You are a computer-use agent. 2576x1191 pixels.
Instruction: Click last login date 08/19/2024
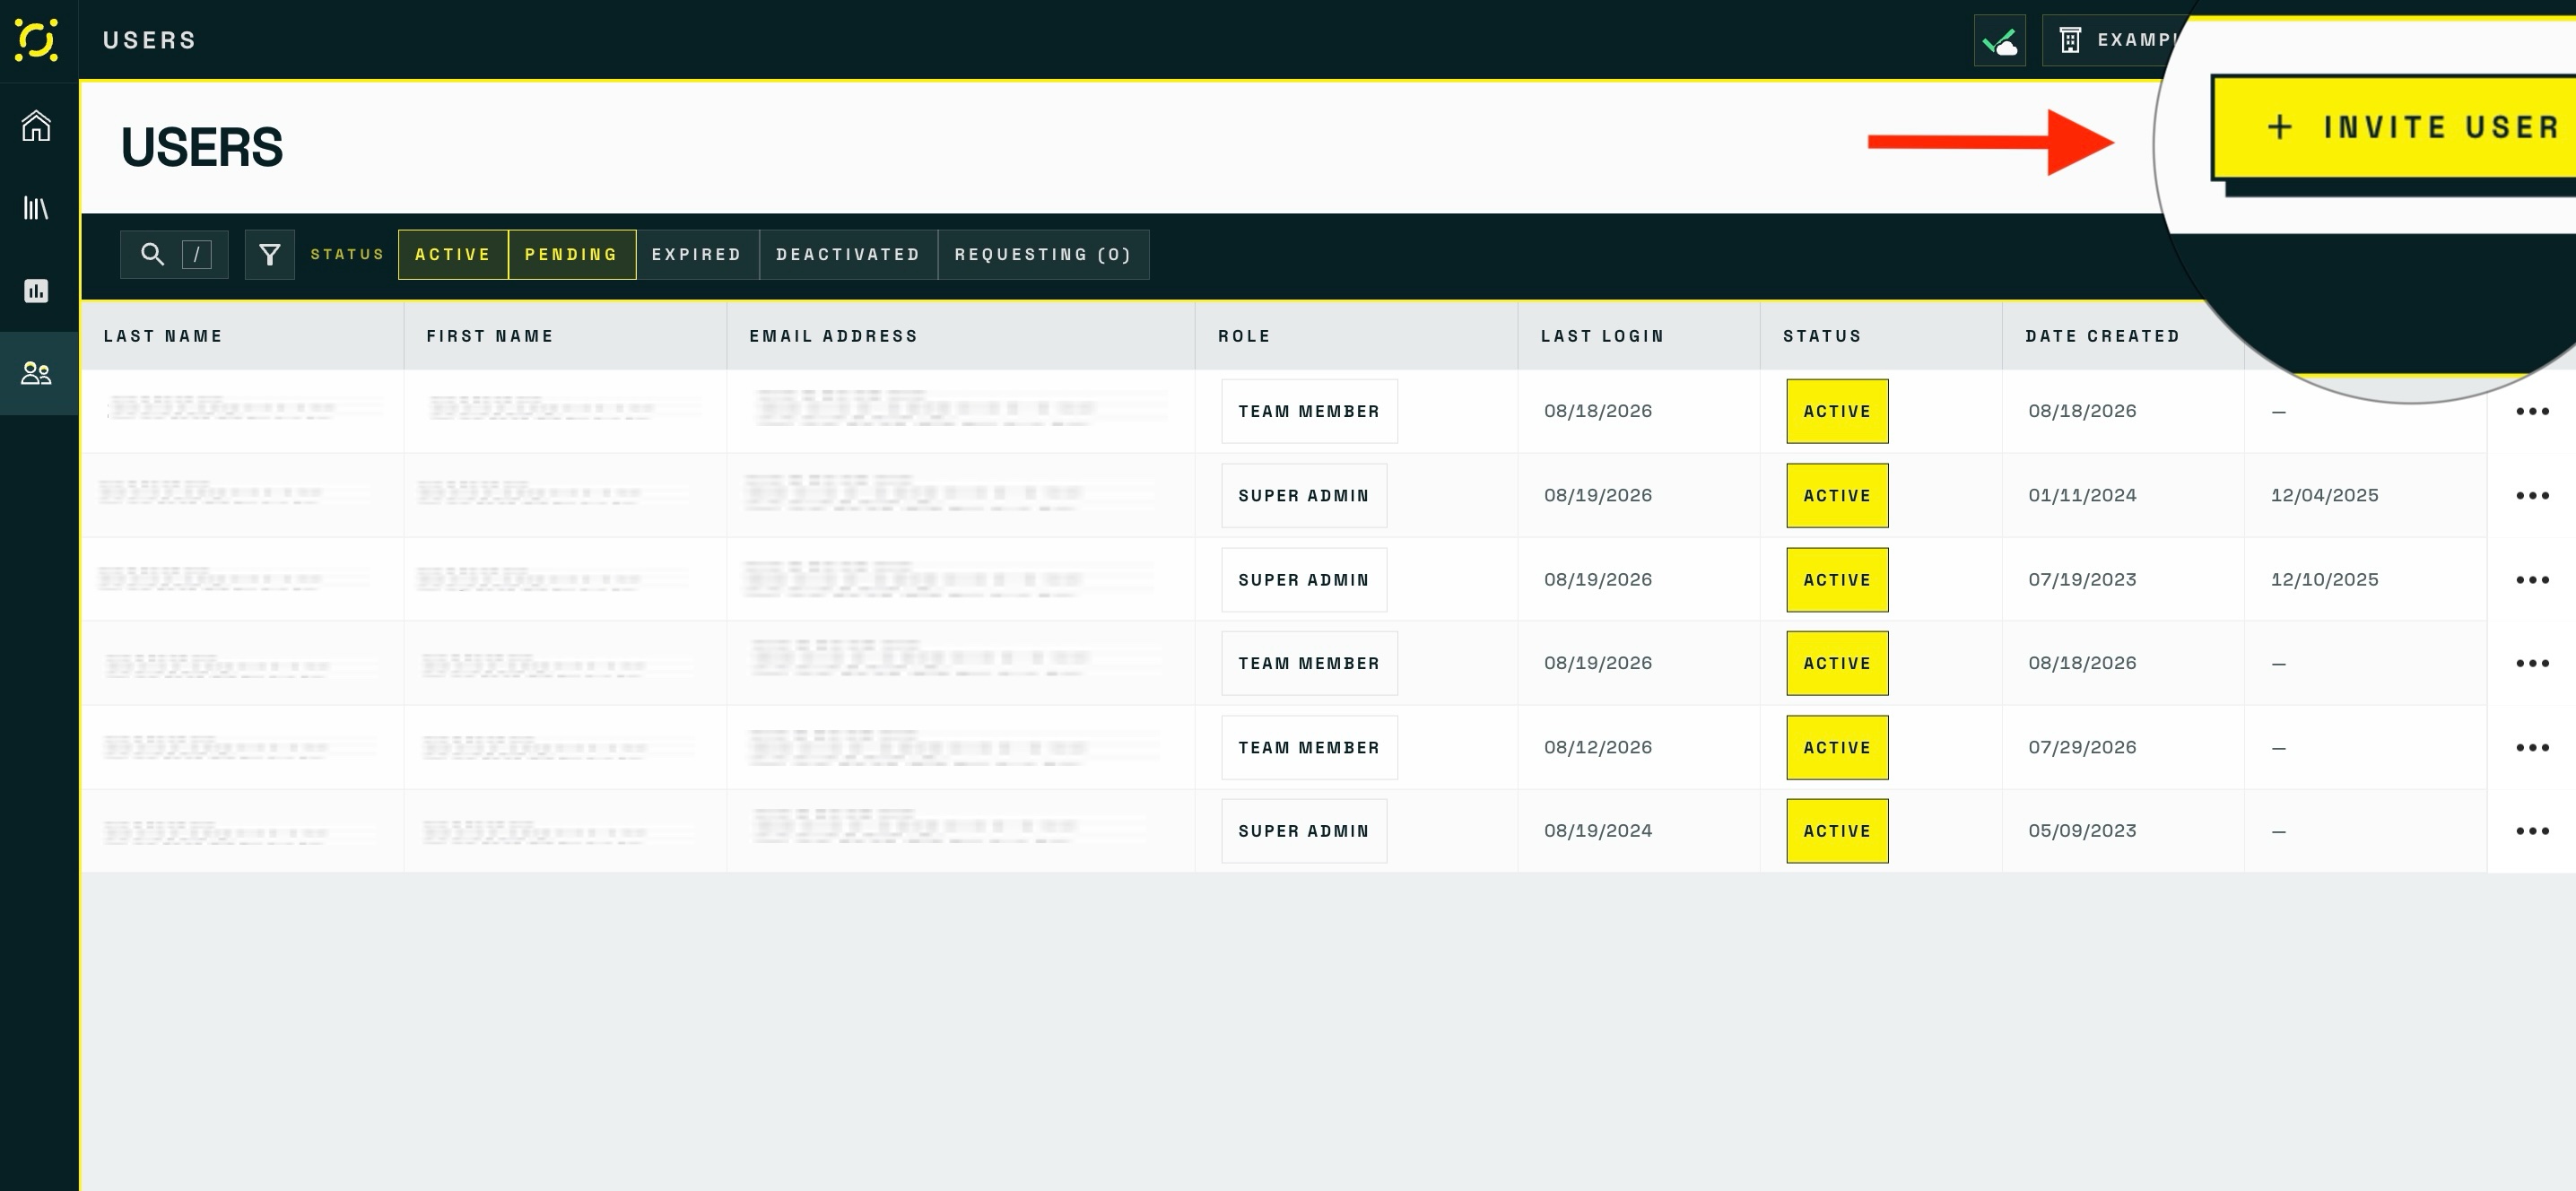click(x=1598, y=831)
